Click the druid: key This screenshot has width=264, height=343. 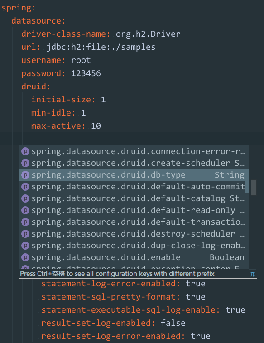36,87
